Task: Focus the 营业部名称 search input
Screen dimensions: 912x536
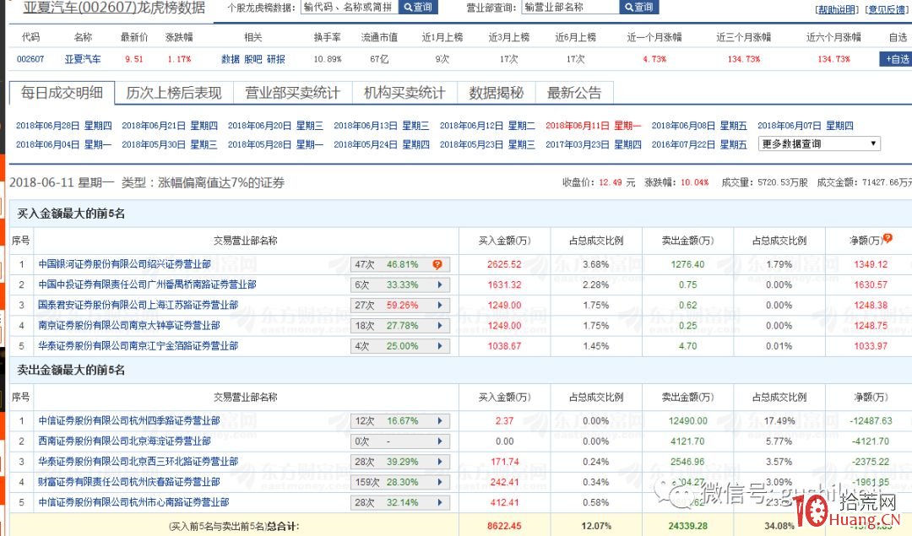Action: tap(571, 7)
